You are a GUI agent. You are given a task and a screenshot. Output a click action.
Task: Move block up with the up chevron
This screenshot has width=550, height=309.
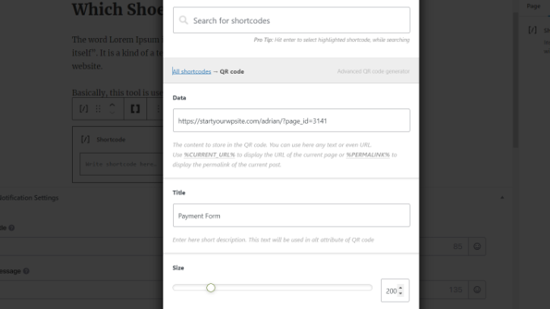(112, 105)
